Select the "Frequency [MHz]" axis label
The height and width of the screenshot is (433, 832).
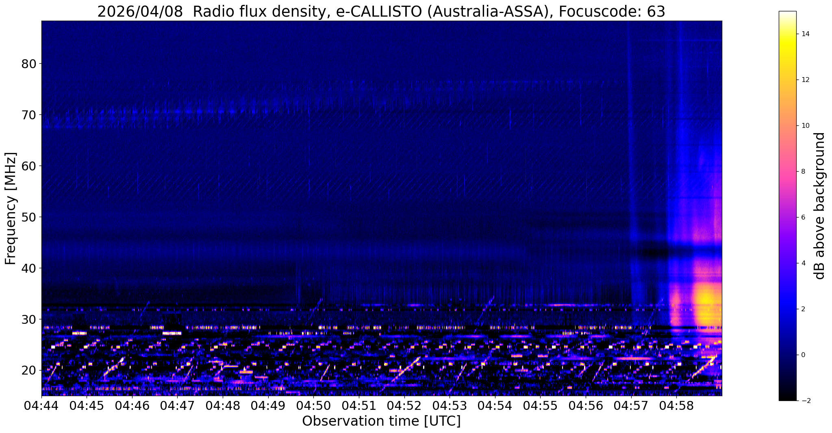[11, 208]
